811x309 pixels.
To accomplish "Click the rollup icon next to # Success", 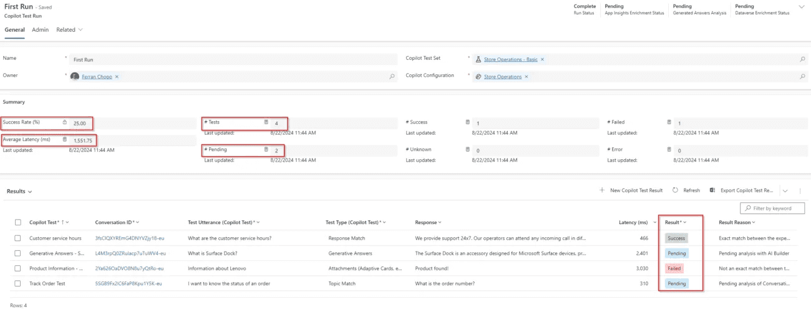I will click(x=467, y=122).
